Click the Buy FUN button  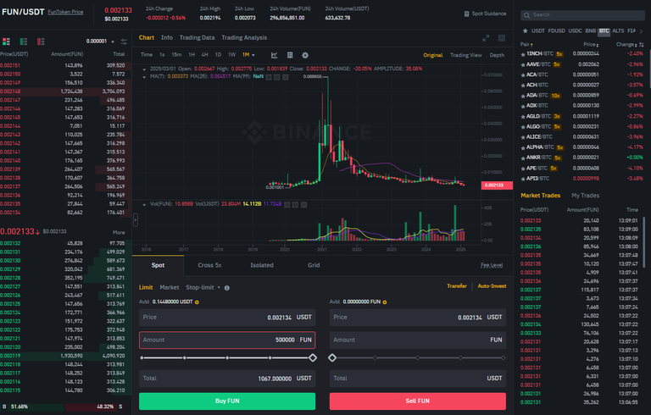pyautogui.click(x=227, y=401)
